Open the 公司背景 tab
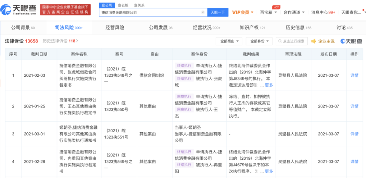 pyautogui.click(x=23, y=28)
